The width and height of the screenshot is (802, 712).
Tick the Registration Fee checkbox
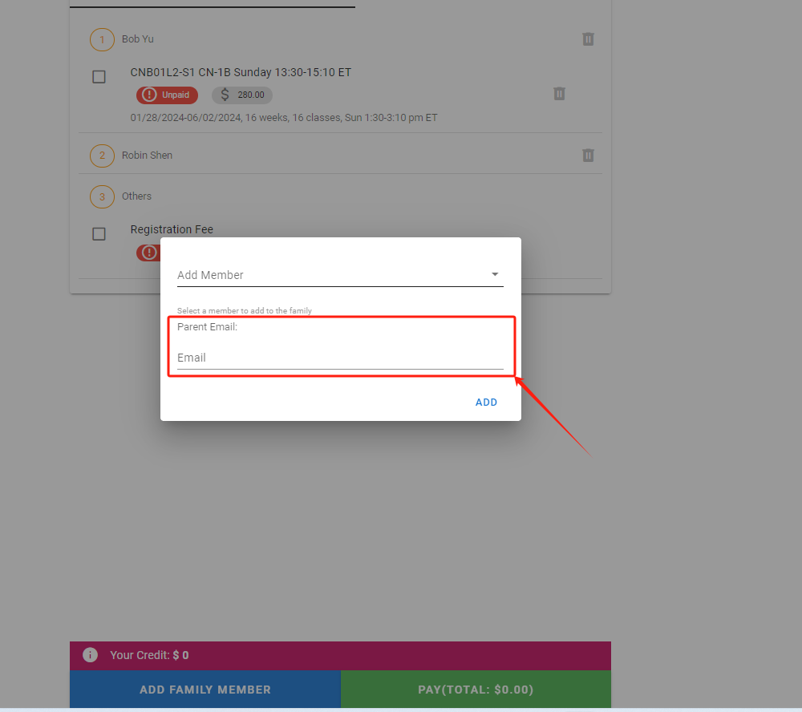[99, 234]
